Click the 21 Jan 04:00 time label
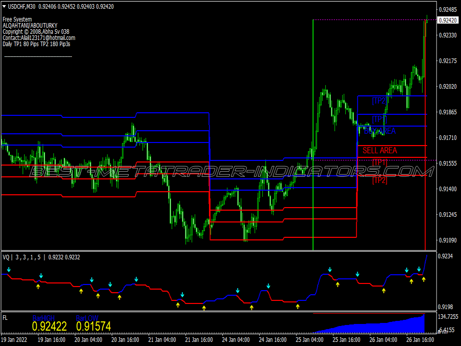The image size is (461, 346). click(x=162, y=339)
